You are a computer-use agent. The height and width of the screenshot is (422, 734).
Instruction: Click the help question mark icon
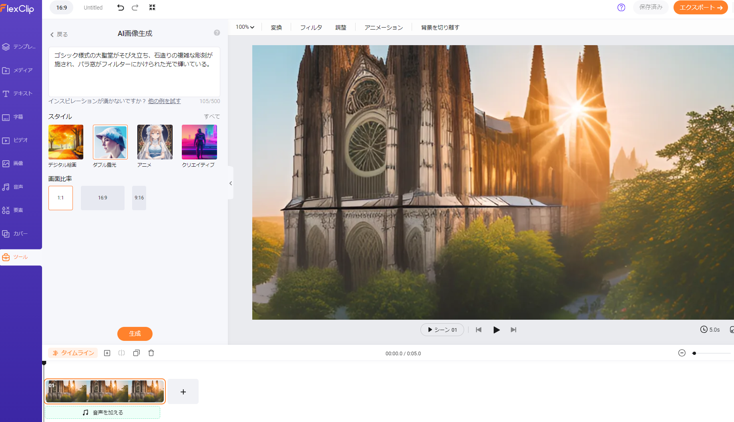point(621,8)
